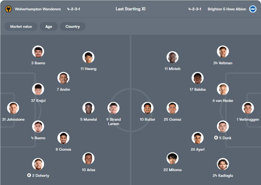Select goalkeeper Verbruggen's photo
This screenshot has width=261, height=185.
(248, 108)
